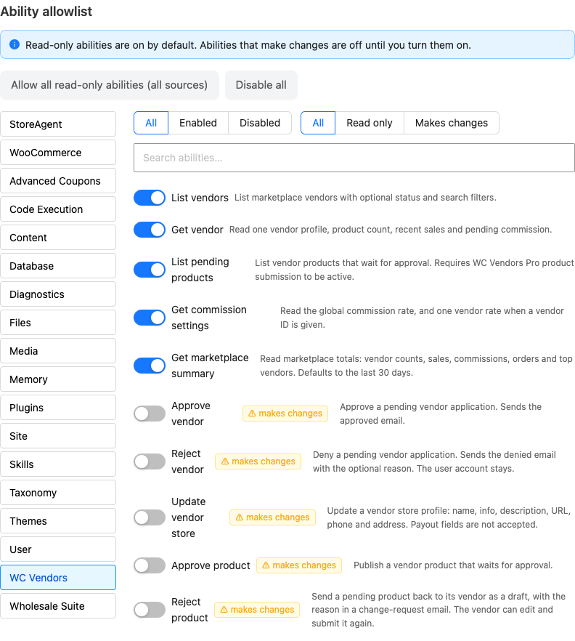
Task: Turn on the Reject vendor toggle
Action: click(150, 461)
